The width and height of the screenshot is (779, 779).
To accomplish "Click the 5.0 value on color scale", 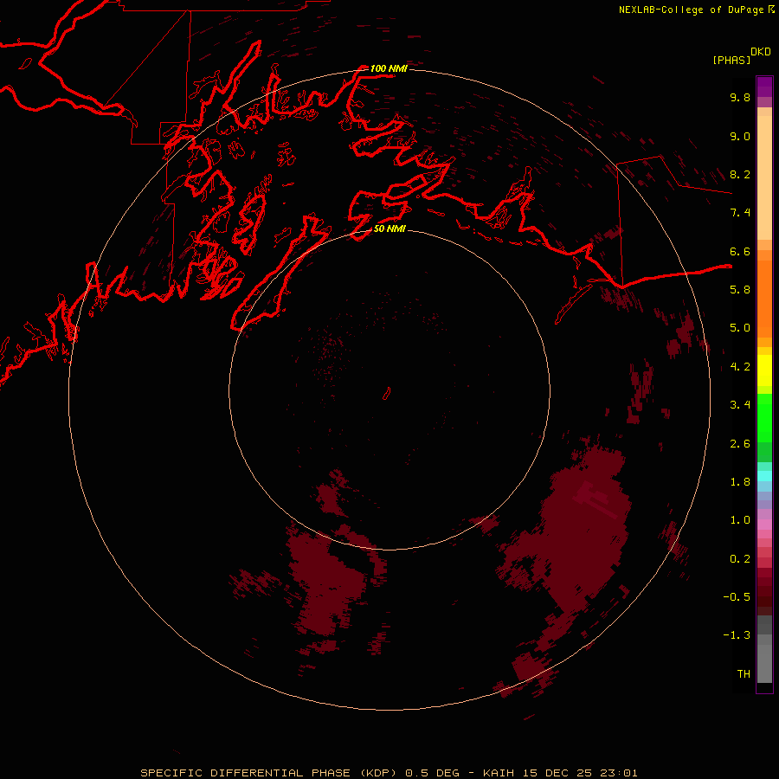I will 740,328.
